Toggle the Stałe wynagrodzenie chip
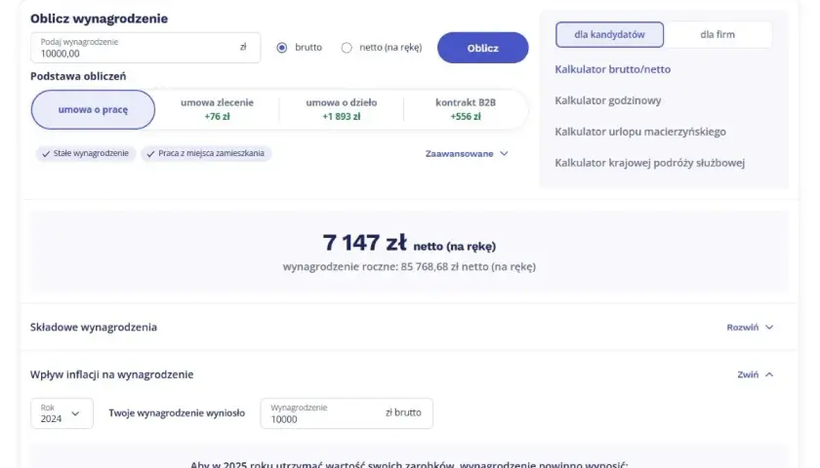This screenshot has height=468, width=820. (86, 154)
